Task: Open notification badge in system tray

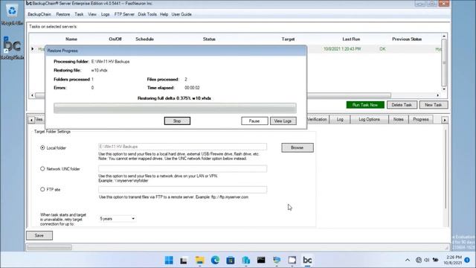Action: coord(468,260)
